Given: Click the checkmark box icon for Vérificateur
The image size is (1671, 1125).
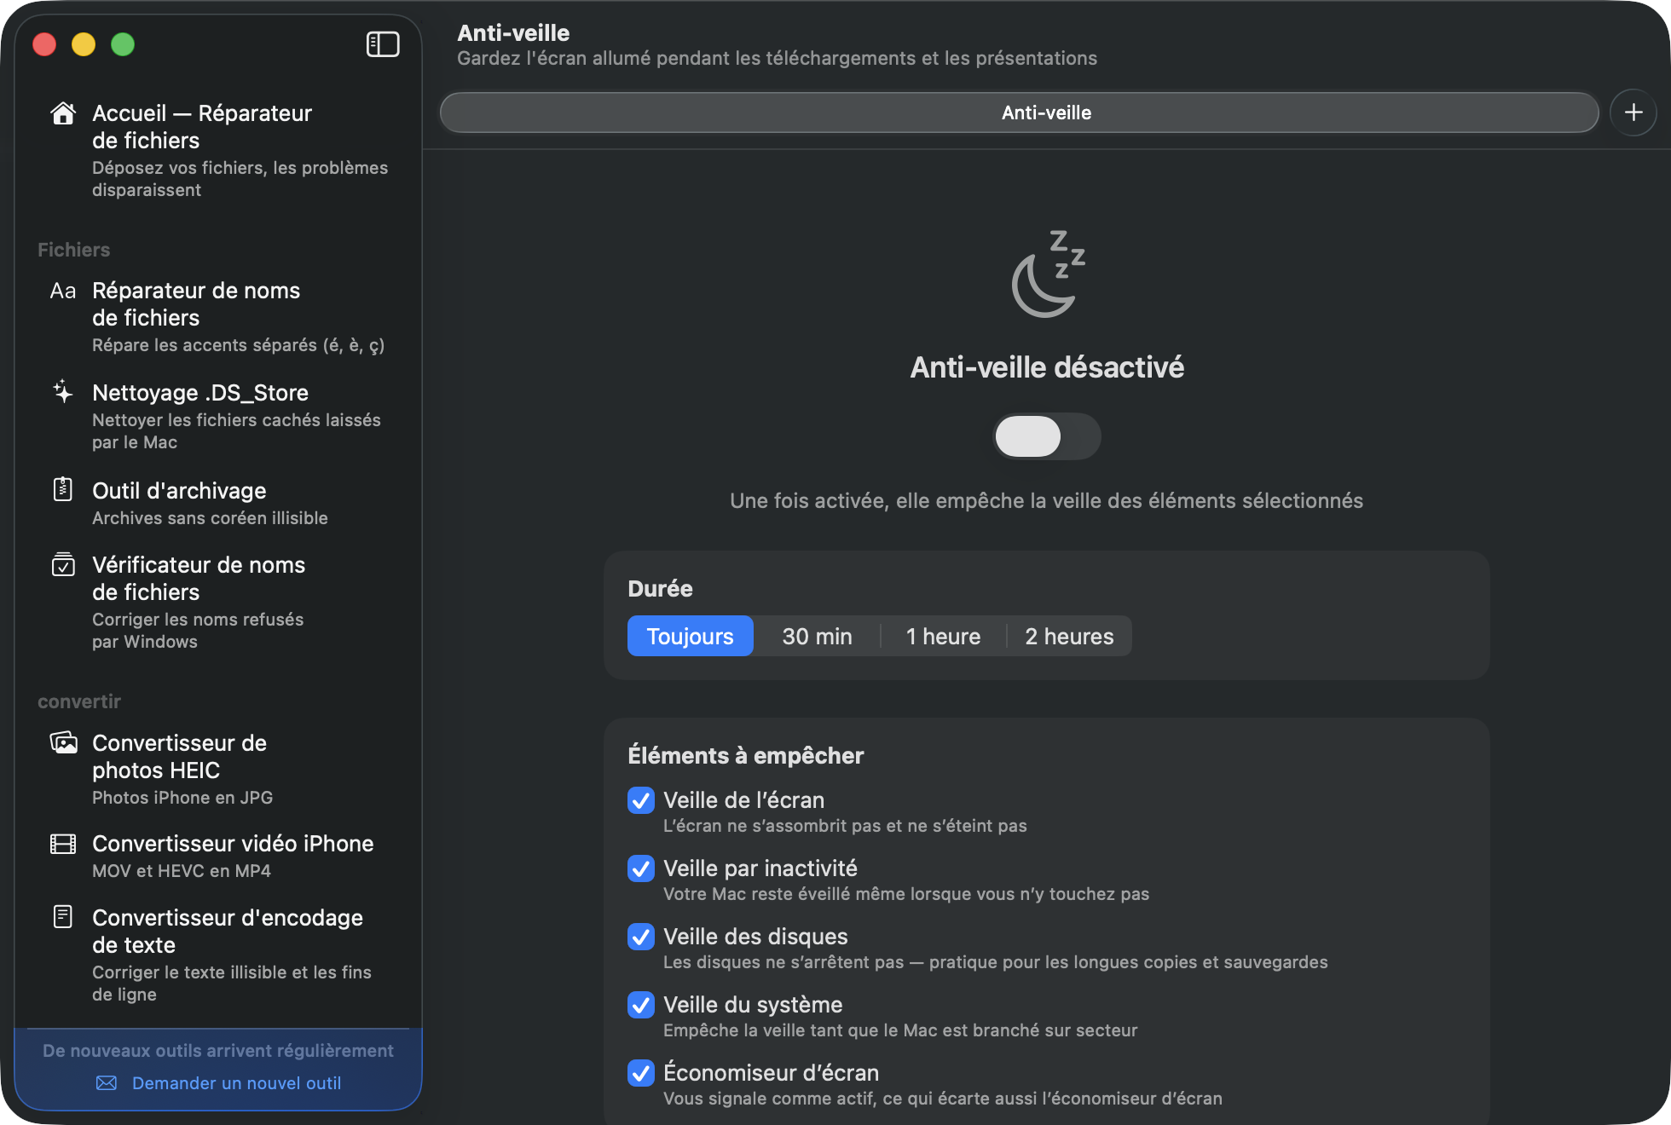Looking at the screenshot, I should pos(63,564).
